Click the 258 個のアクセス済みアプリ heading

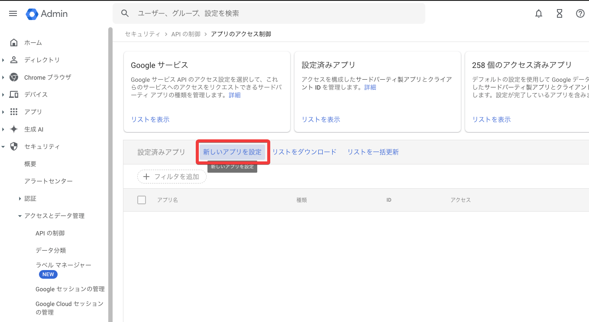[522, 65]
